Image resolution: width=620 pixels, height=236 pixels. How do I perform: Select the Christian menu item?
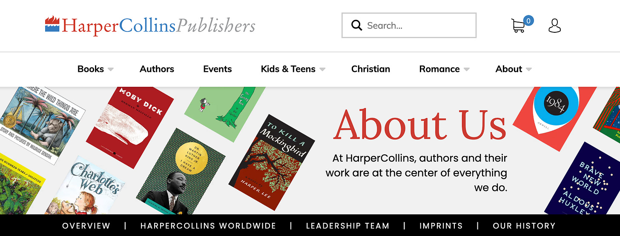pyautogui.click(x=370, y=69)
